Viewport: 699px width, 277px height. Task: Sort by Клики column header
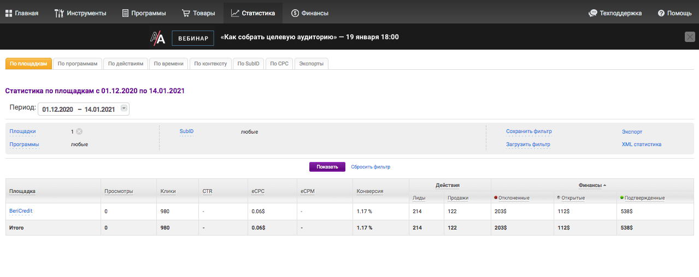(x=168, y=191)
